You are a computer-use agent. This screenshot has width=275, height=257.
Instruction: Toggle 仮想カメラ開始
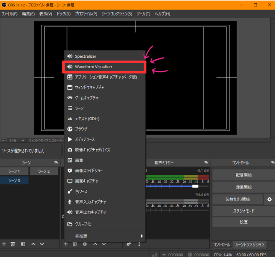click(x=237, y=199)
